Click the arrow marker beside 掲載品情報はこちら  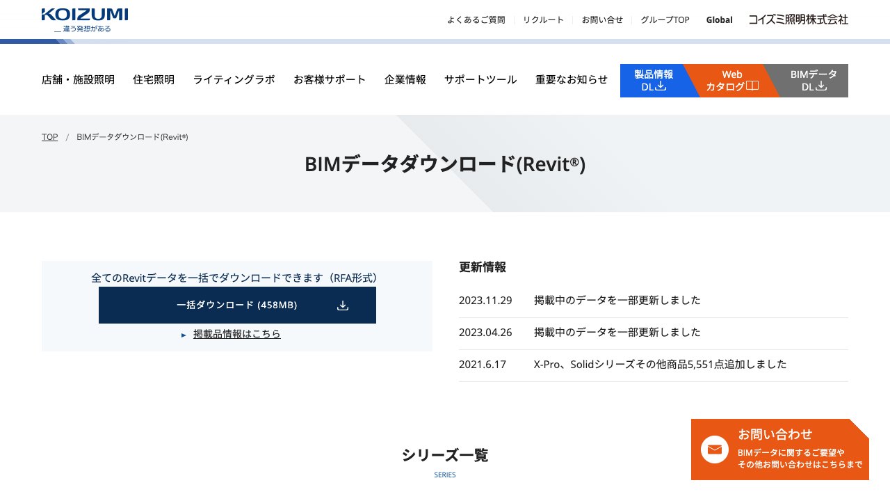point(184,335)
